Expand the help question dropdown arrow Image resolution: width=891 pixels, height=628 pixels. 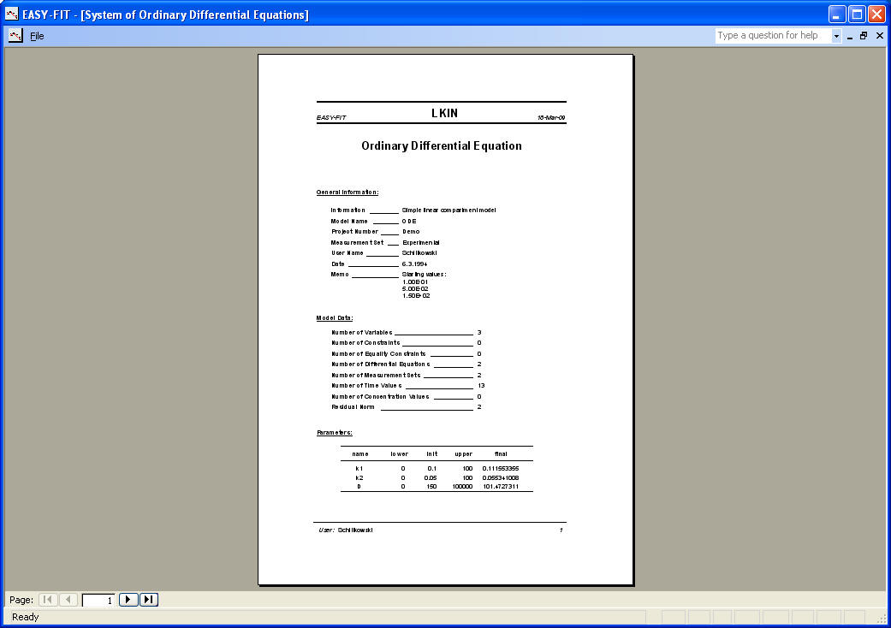pyautogui.click(x=836, y=36)
